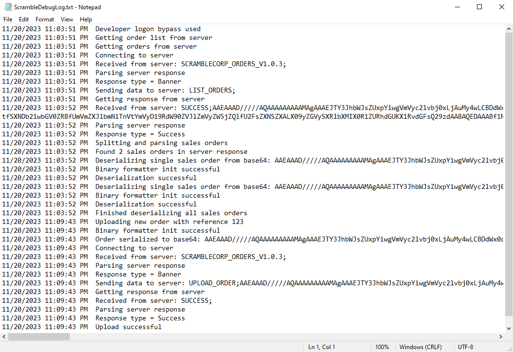Click the vertical scrollbar thumb
The height and width of the screenshot is (352, 513).
tap(509, 174)
